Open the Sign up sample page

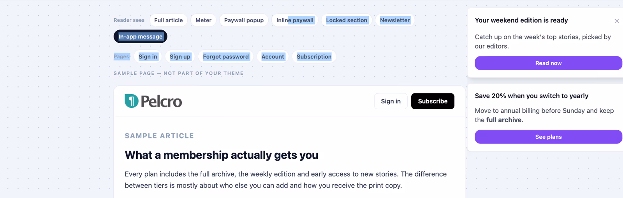tap(180, 56)
